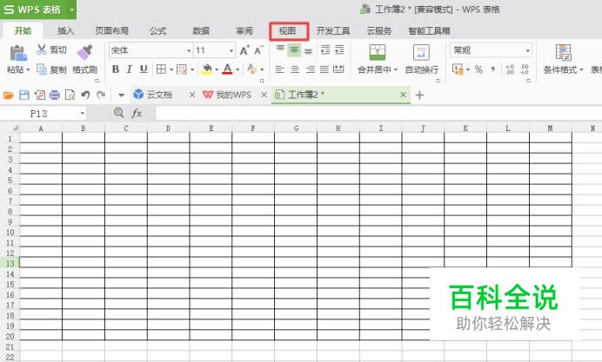Increase indent icon

point(339,49)
